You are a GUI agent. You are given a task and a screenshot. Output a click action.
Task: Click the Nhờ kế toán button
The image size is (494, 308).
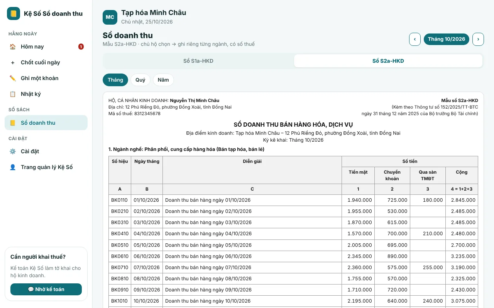46,289
